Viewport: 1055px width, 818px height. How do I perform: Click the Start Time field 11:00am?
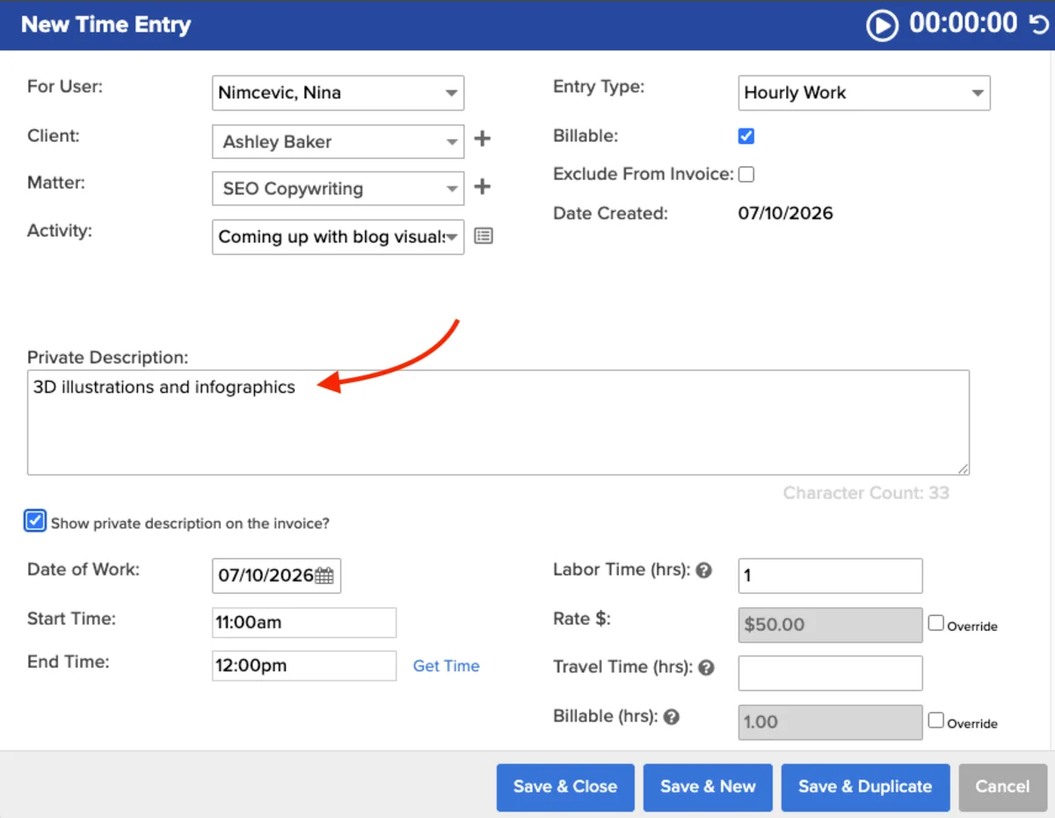tap(304, 623)
